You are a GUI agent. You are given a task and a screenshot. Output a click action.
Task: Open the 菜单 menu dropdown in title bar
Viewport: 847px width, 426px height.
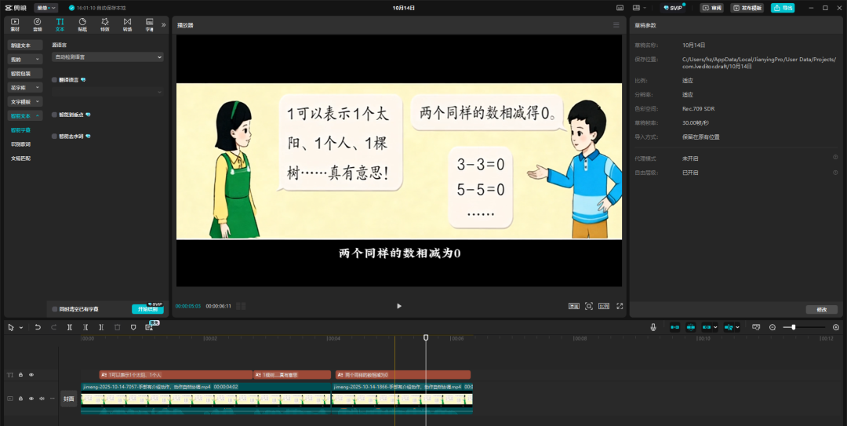click(46, 8)
